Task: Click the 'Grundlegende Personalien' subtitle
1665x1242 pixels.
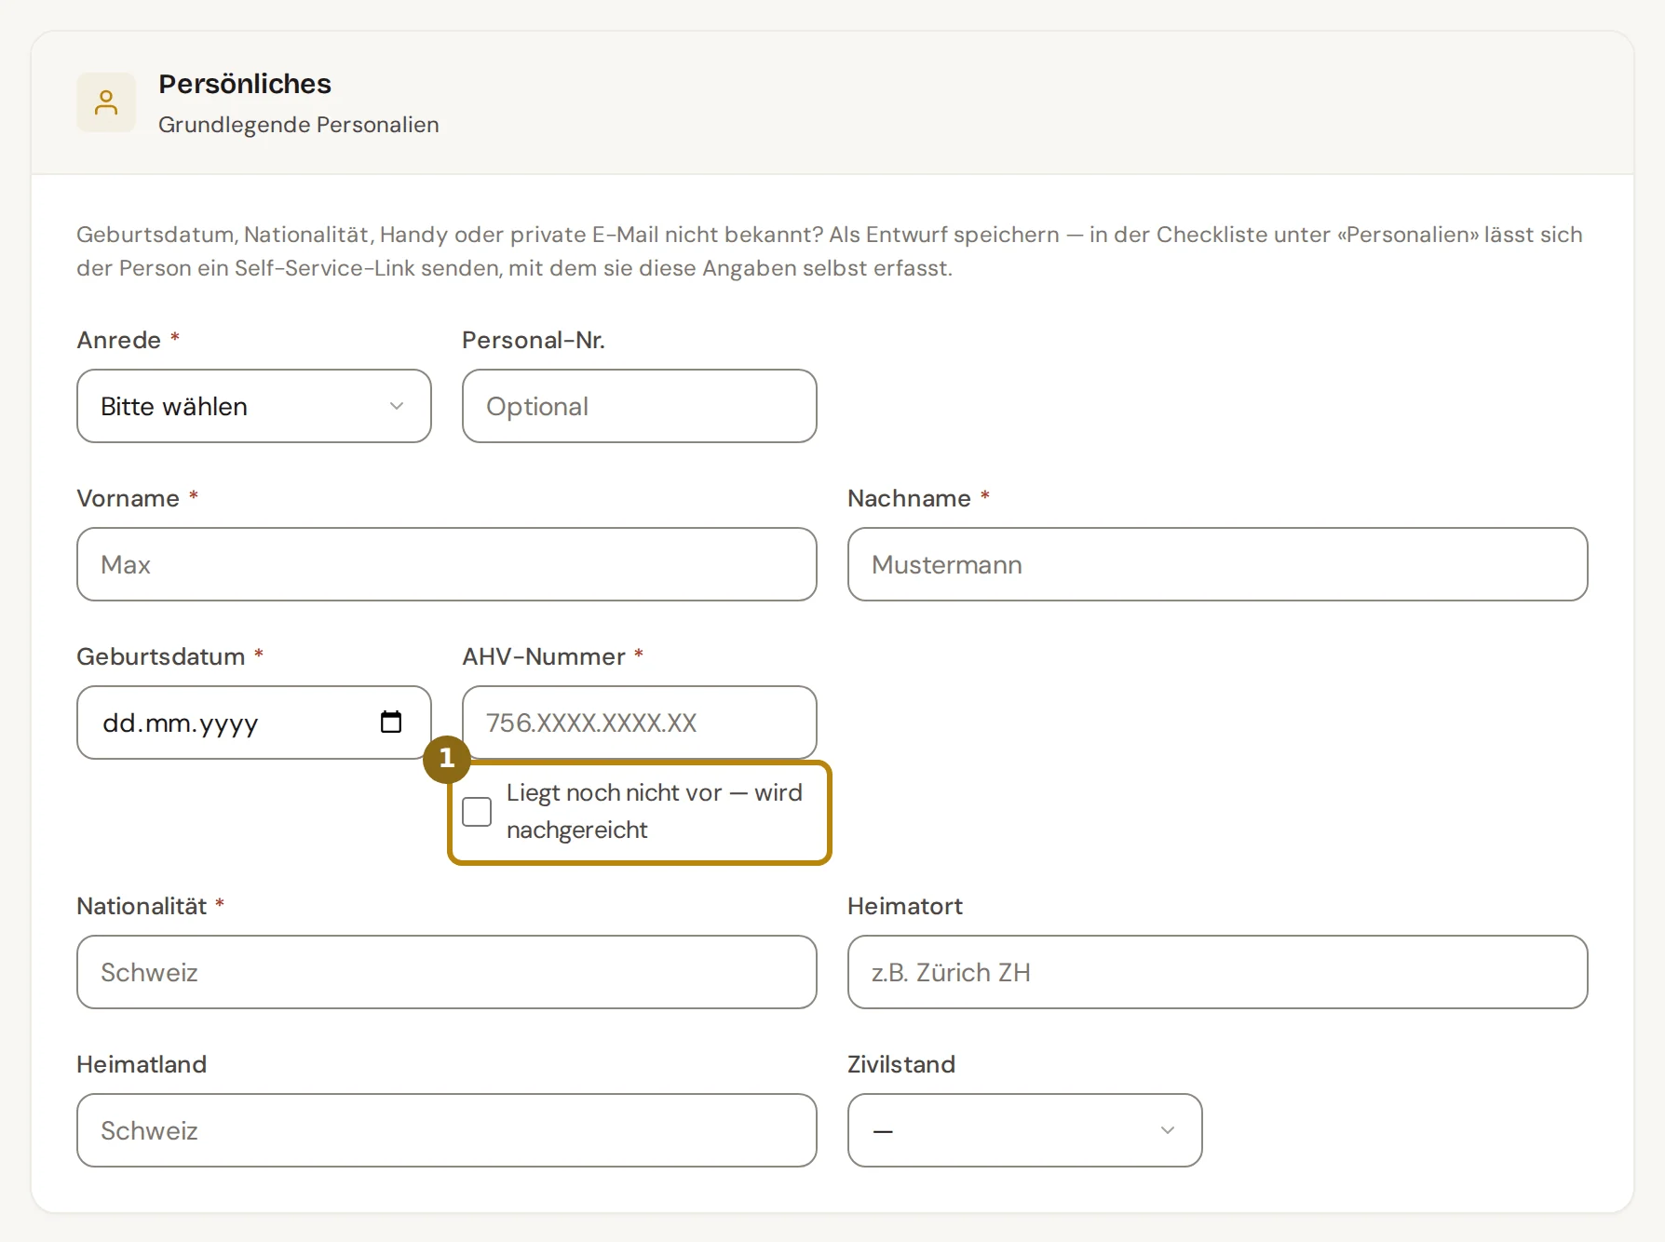Action: [x=298, y=125]
